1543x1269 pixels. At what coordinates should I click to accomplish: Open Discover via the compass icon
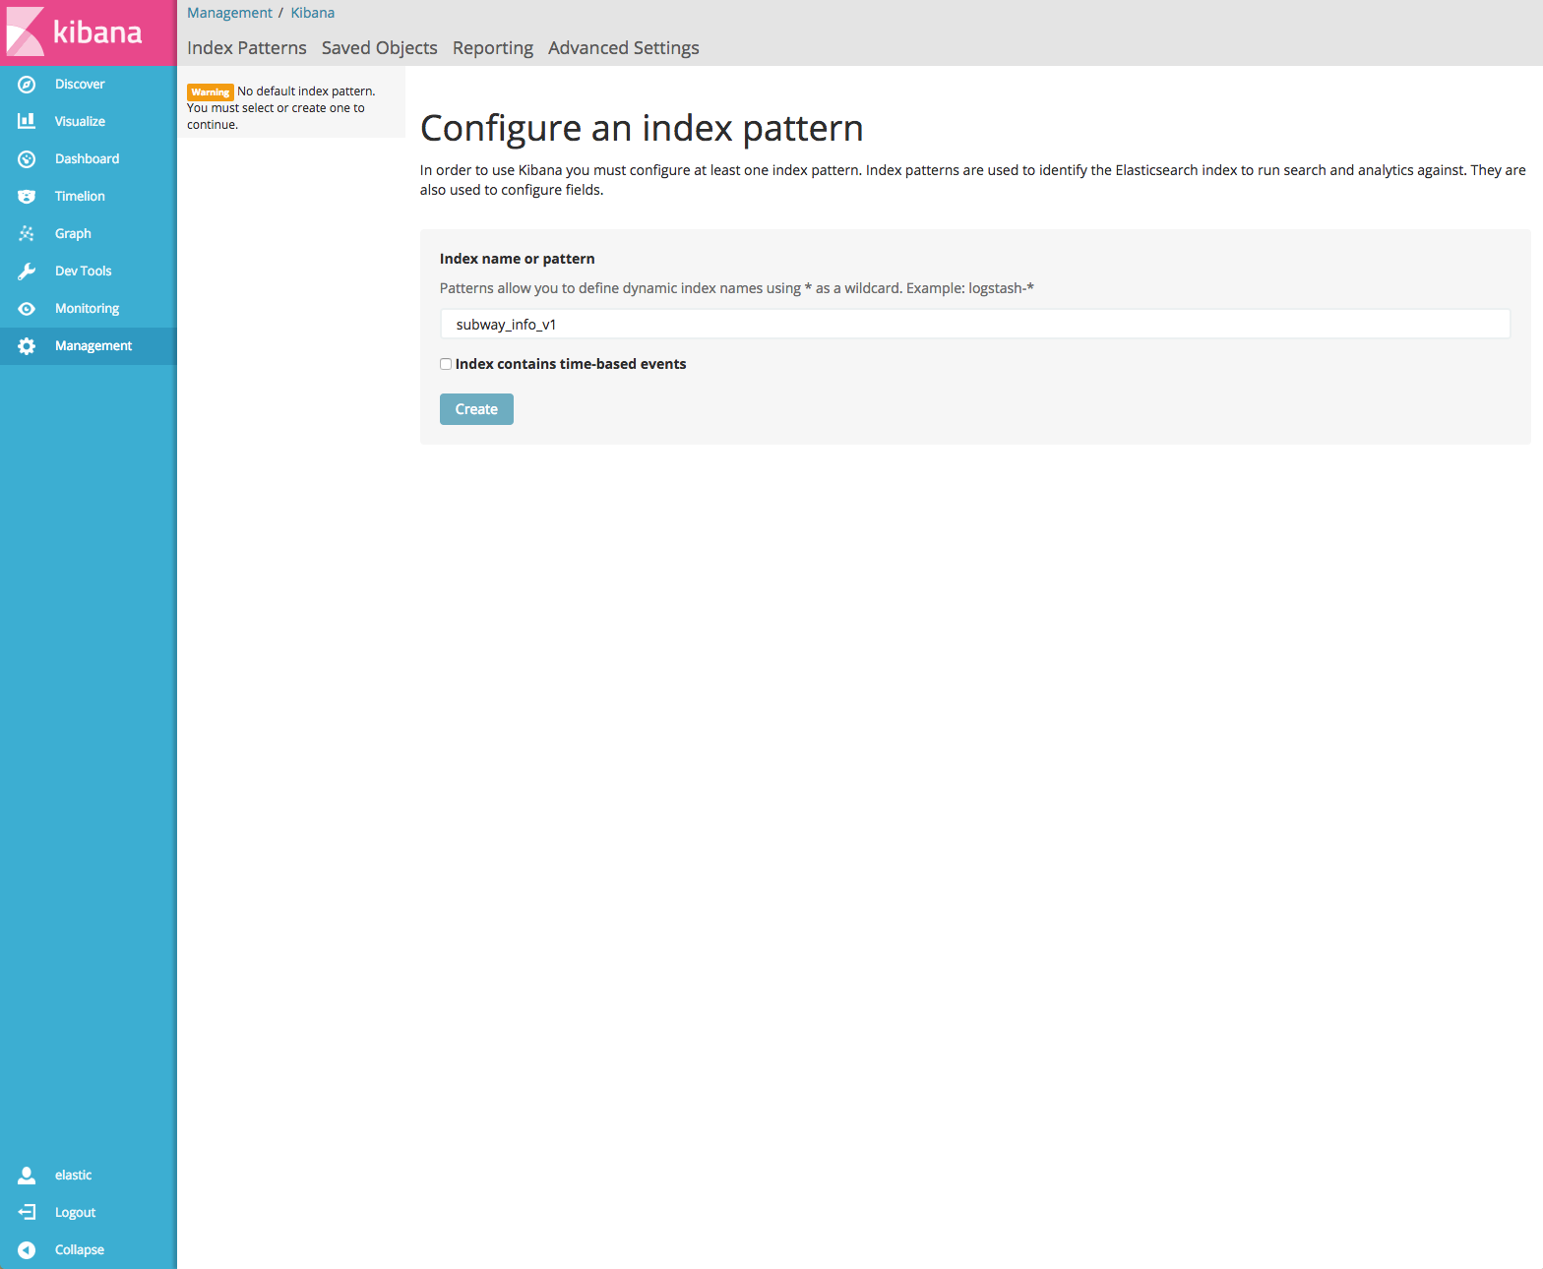27,85
